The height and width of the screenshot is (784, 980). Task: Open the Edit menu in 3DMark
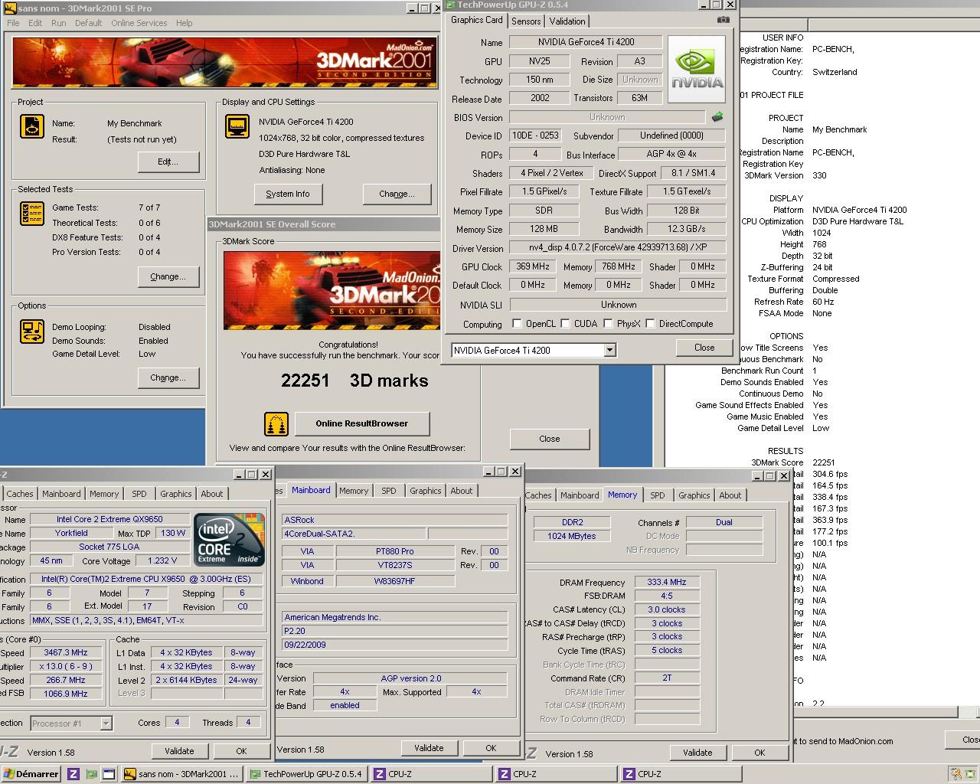pos(35,23)
